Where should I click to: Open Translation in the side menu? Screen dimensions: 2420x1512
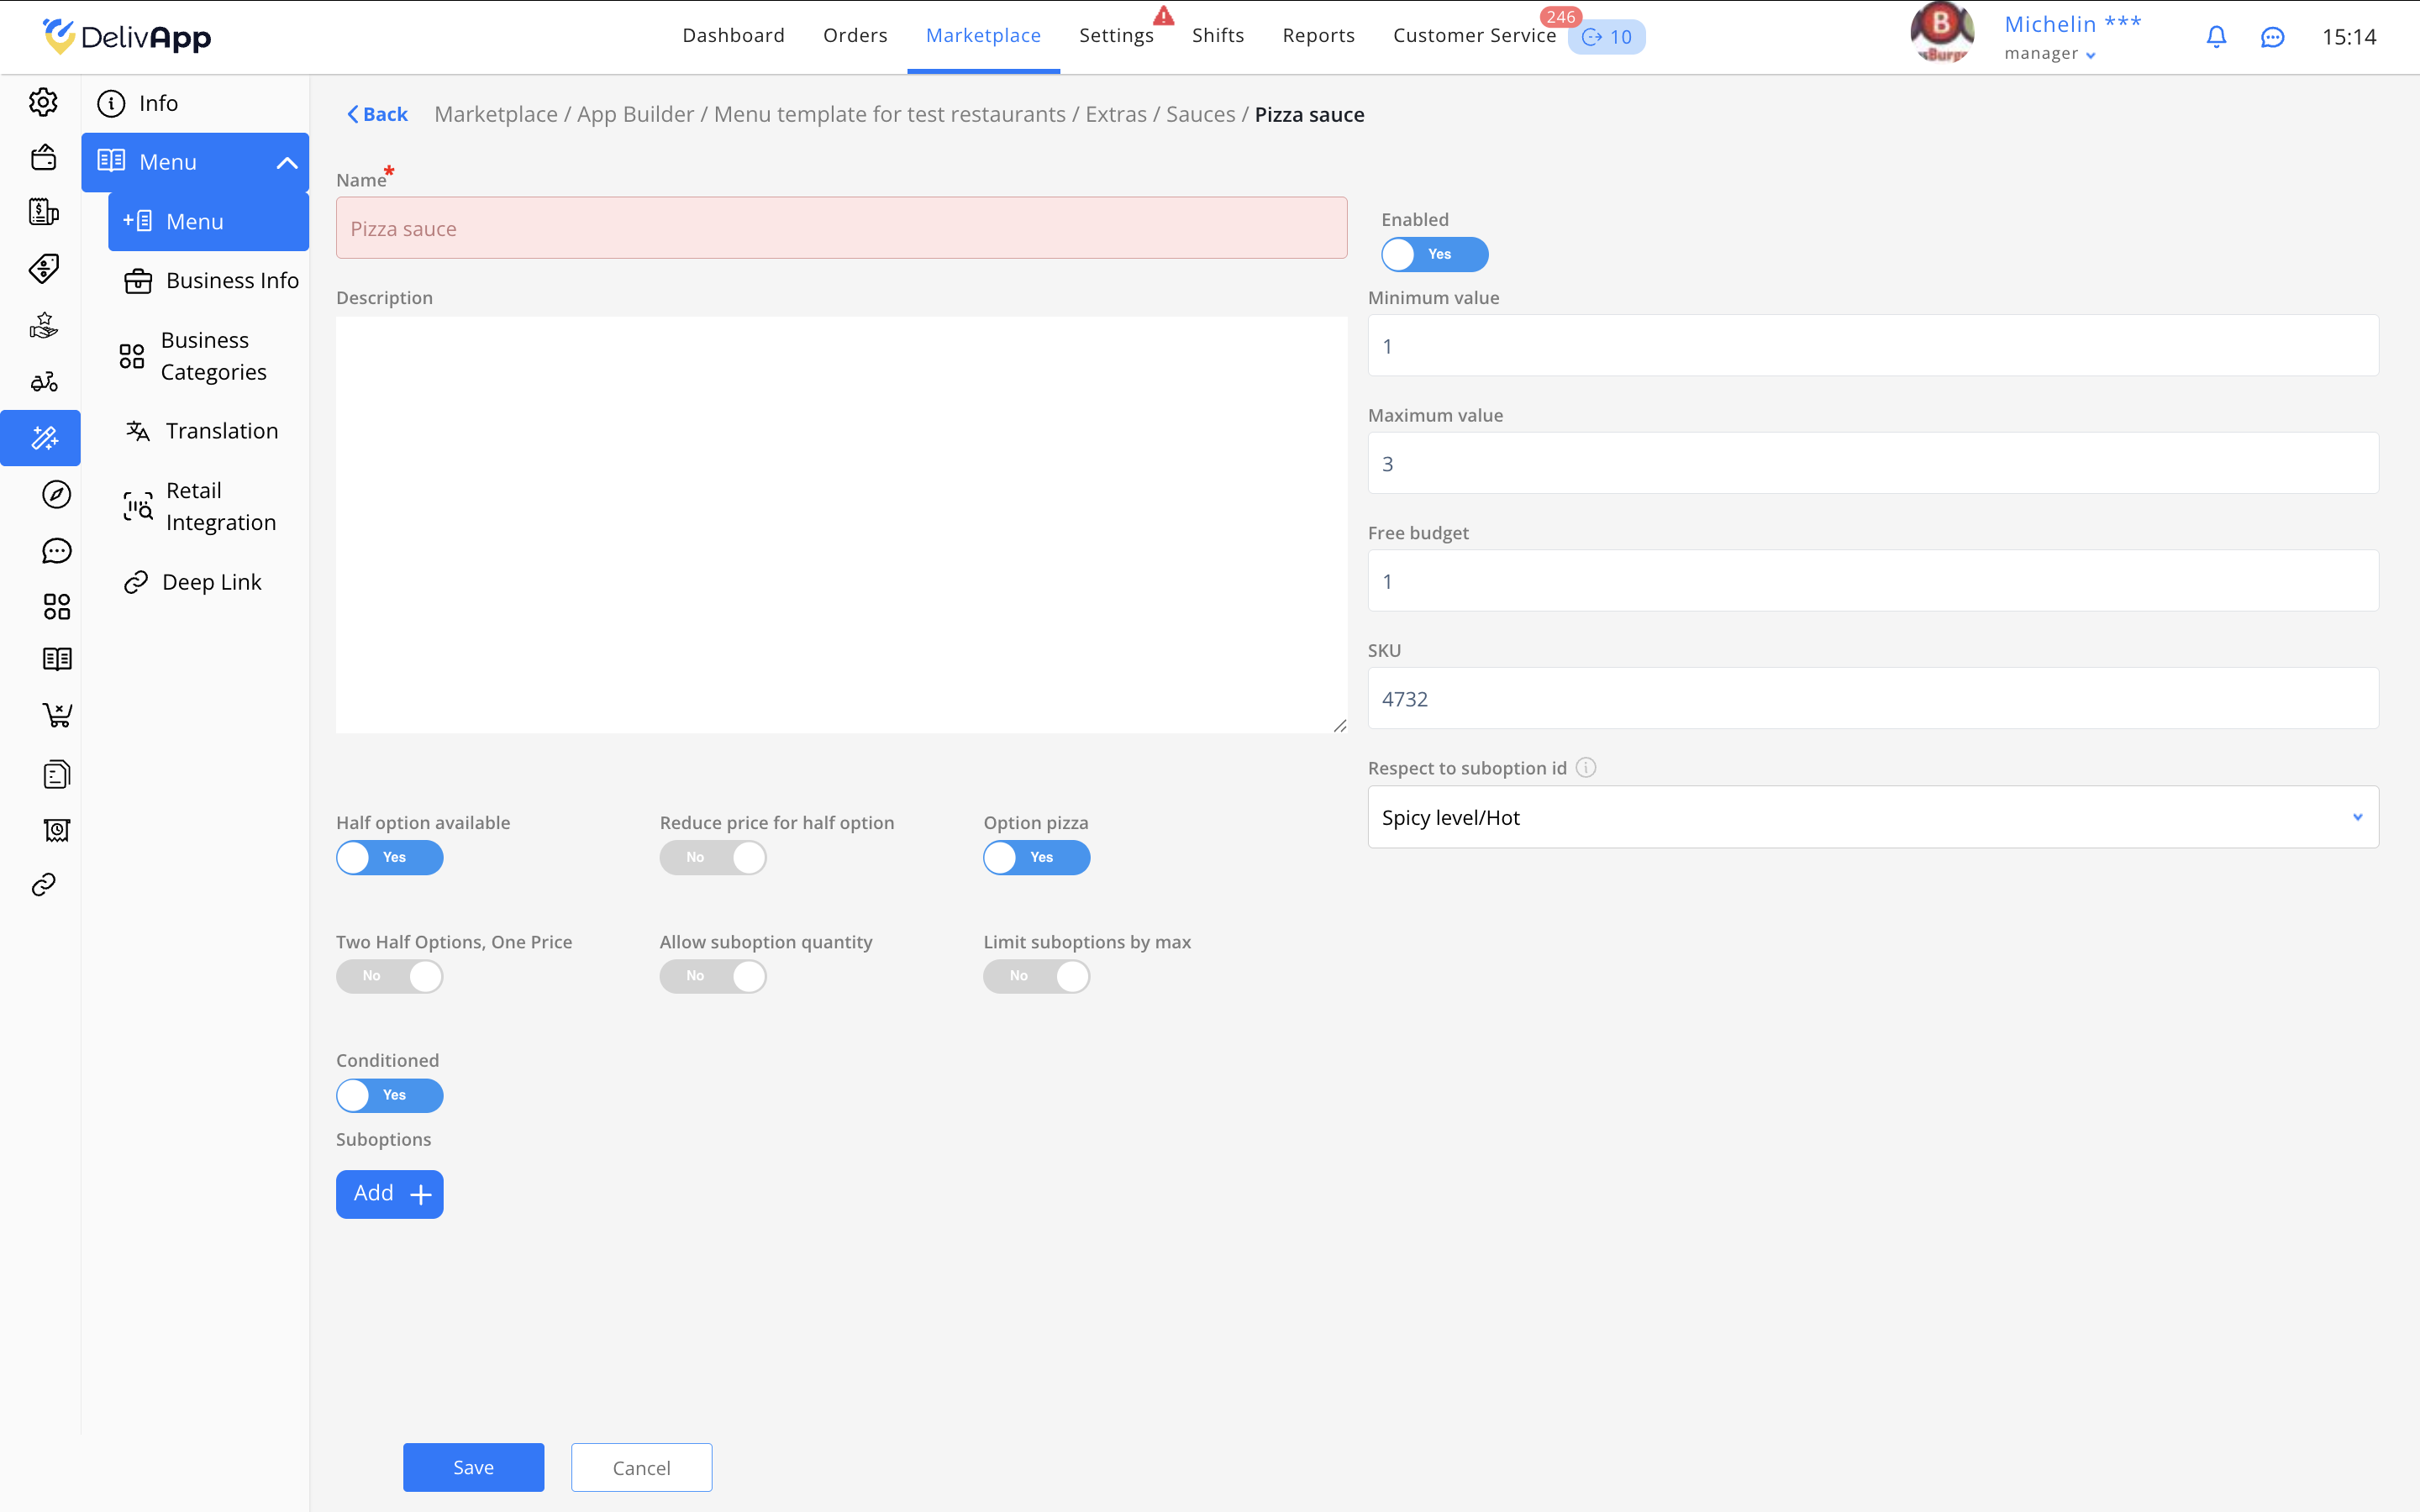221,431
